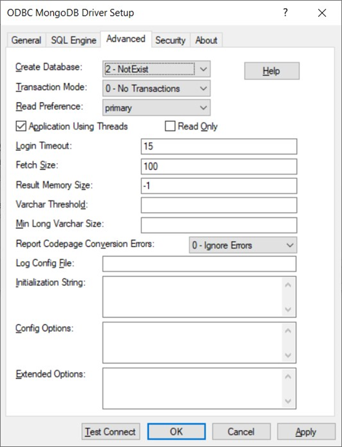Click into the Varchar Threshold field

pyautogui.click(x=219, y=205)
